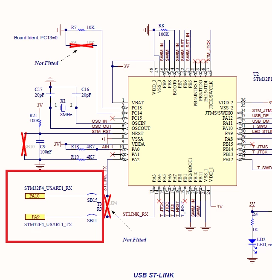Click the PB2/BOOT1 pin name

click(x=190, y=170)
